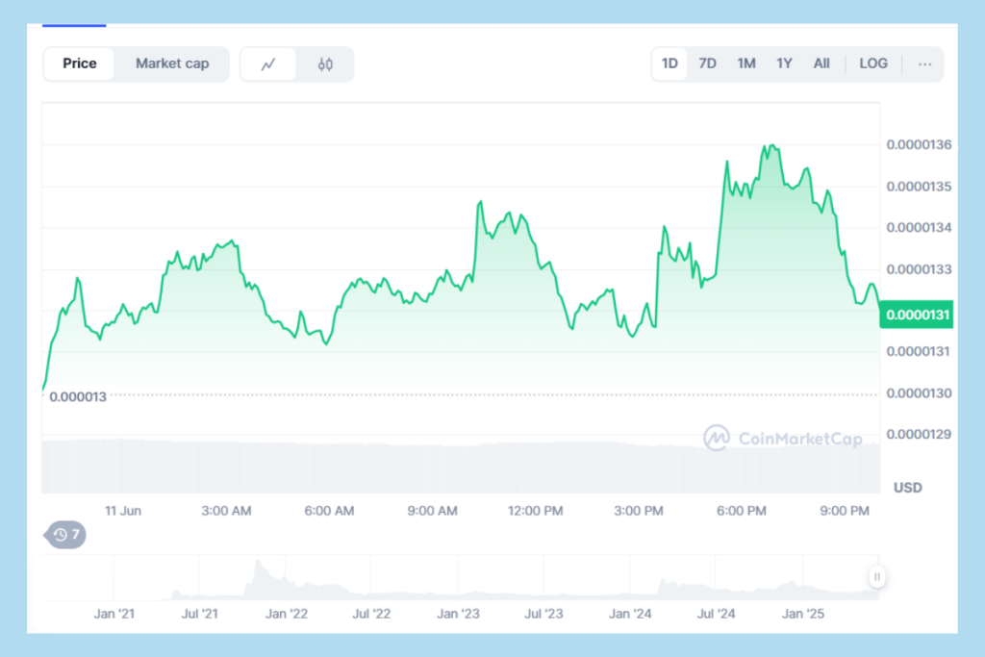
Task: Click the 0.0000136 y-axis label
Action: click(x=919, y=144)
